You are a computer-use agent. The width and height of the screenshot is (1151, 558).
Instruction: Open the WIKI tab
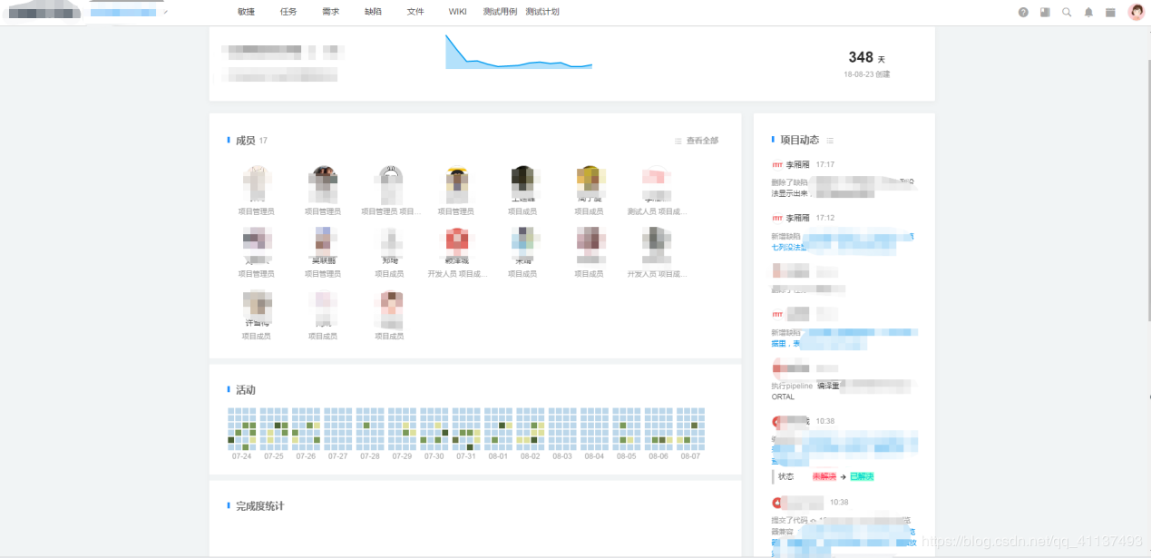(456, 12)
